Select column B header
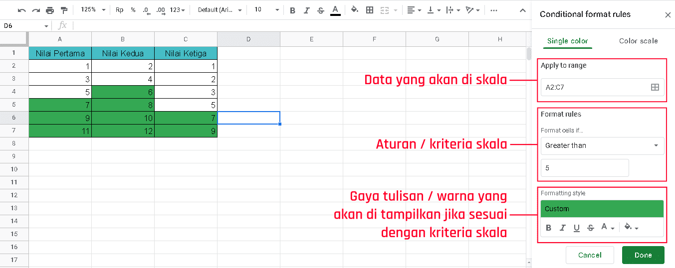The height and width of the screenshot is (268, 675). (123, 39)
